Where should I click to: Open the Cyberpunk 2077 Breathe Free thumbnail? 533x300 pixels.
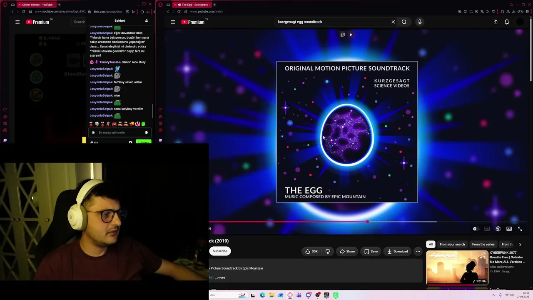[457, 267]
